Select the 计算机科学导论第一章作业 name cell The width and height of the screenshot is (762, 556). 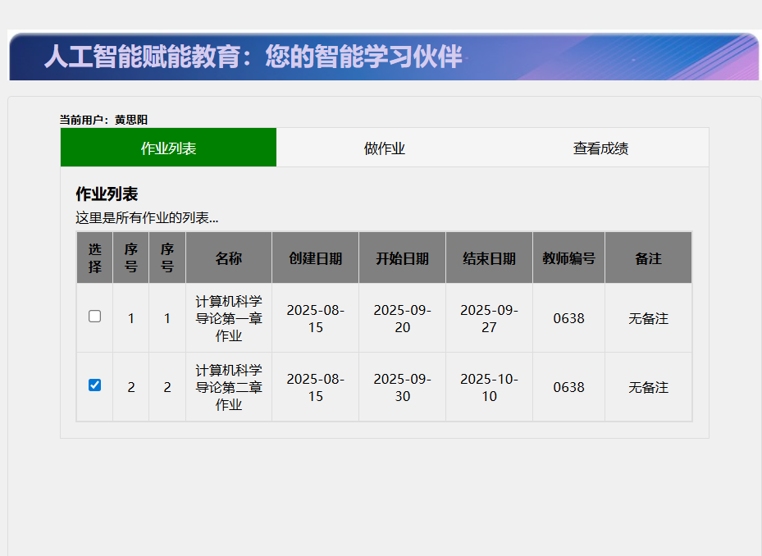(x=229, y=318)
